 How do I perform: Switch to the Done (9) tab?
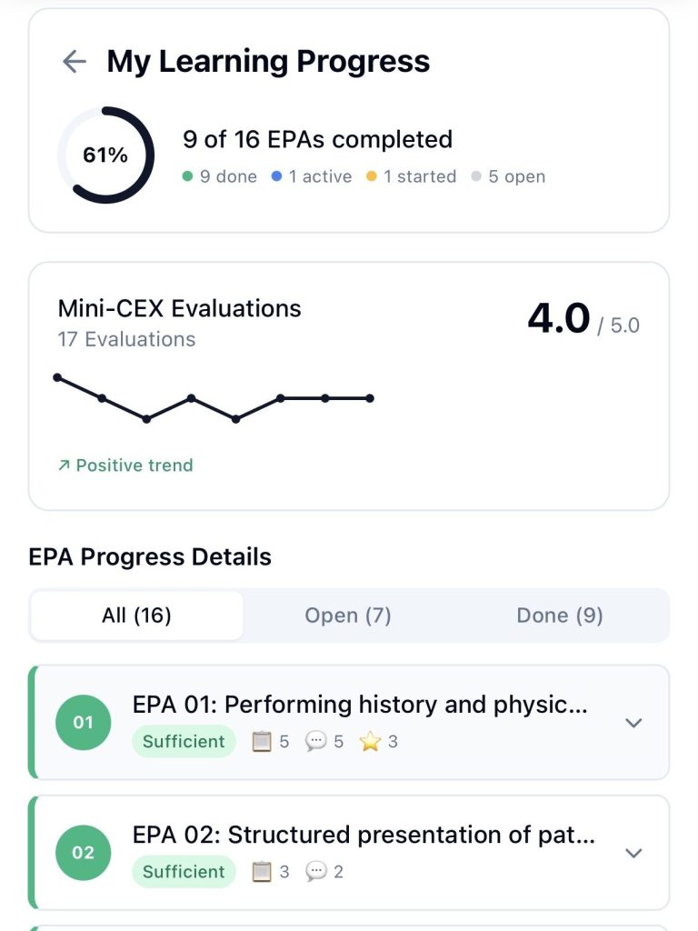[x=559, y=616]
